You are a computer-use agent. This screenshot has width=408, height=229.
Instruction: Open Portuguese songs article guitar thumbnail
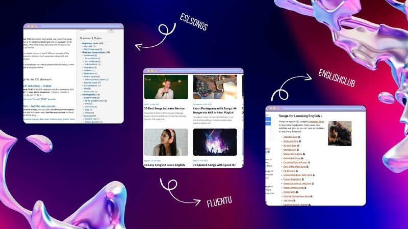click(x=215, y=87)
